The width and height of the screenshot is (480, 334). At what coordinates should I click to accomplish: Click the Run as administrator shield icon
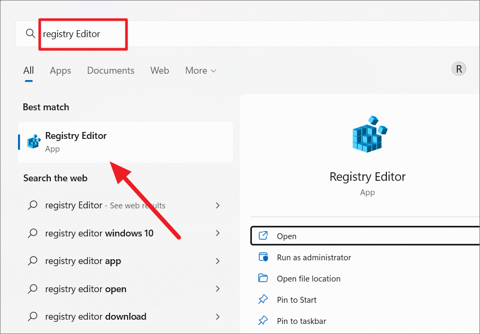point(263,257)
